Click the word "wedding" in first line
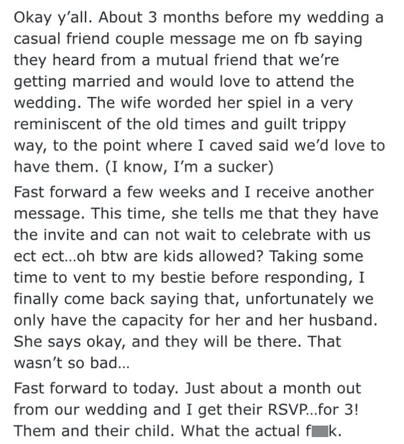The height and width of the screenshot is (444, 404). coord(339,18)
